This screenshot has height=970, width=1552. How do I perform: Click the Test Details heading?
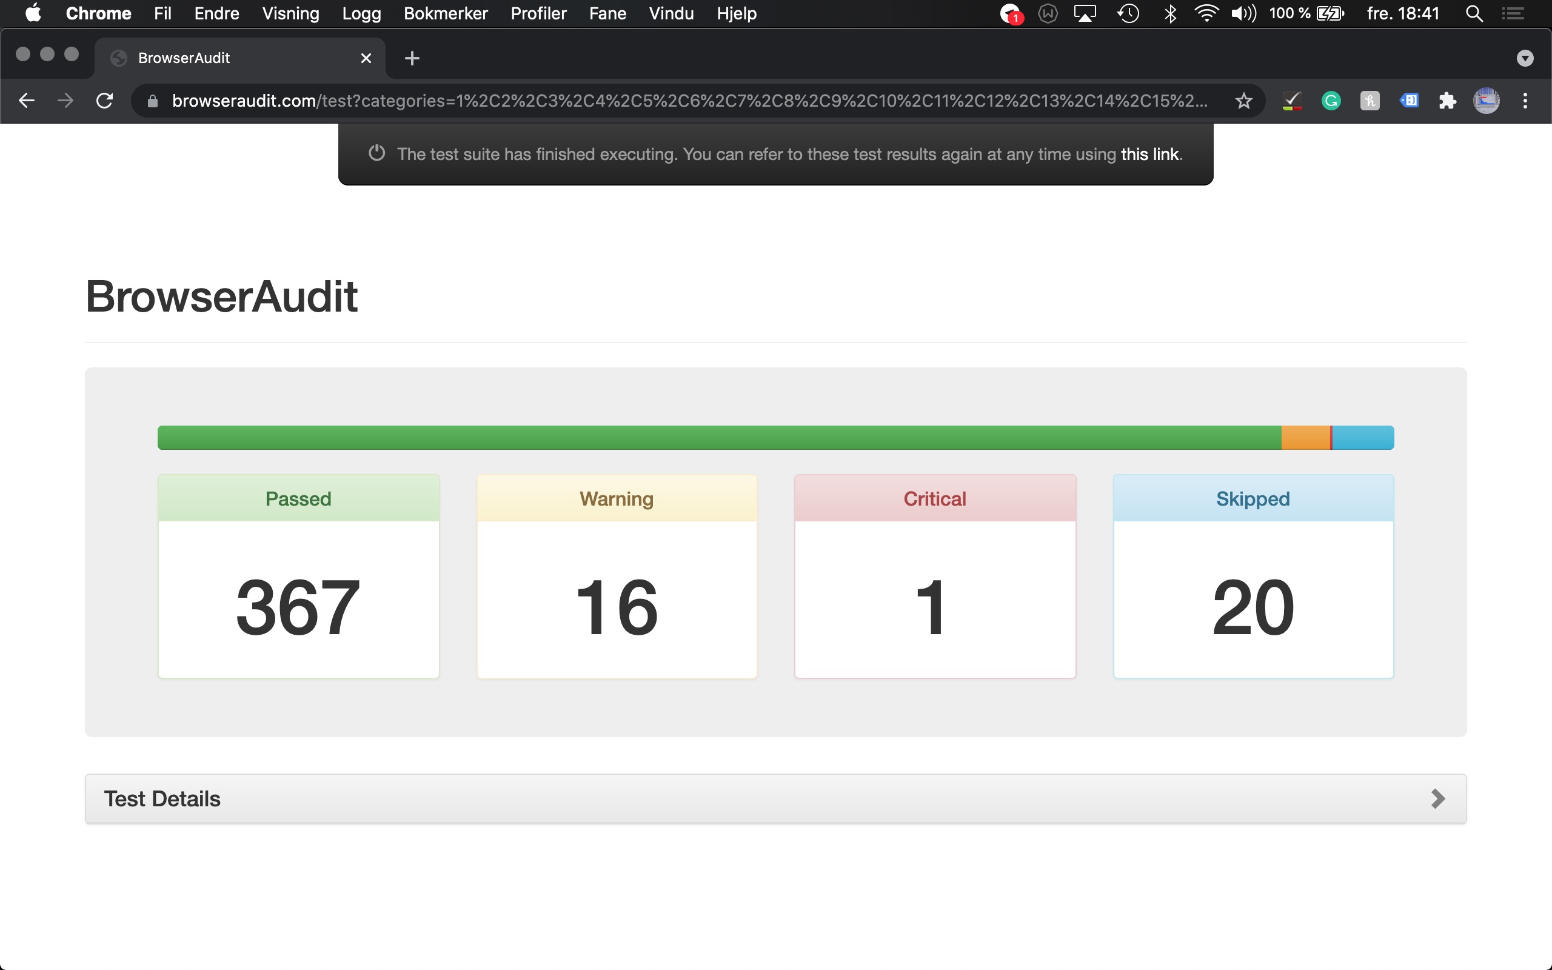(x=162, y=798)
